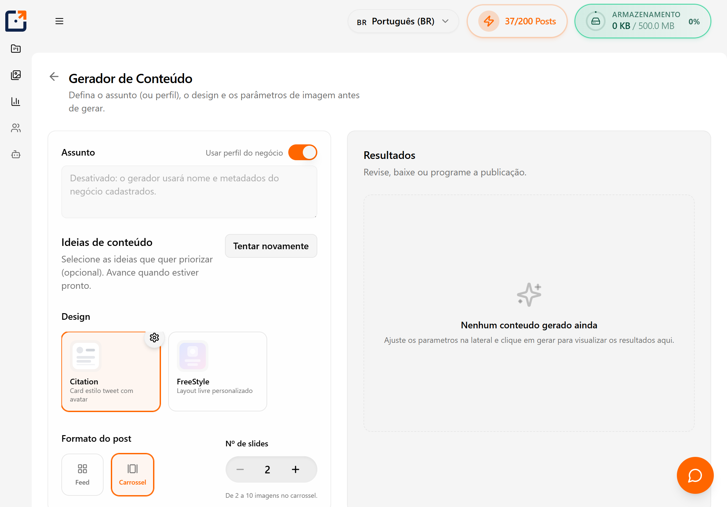The height and width of the screenshot is (507, 727).
Task: Open the hamburger menu
Action: point(59,21)
